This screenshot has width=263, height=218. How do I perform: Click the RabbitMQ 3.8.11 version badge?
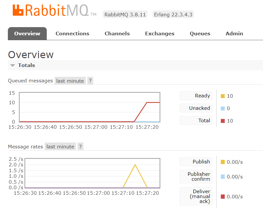[x=125, y=14]
